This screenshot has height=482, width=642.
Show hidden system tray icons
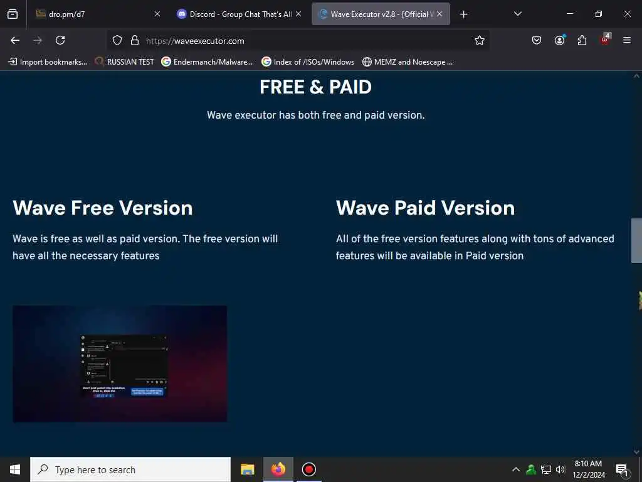pos(516,469)
